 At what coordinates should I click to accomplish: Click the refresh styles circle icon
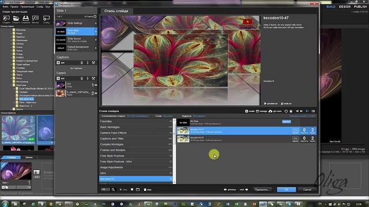pos(286,111)
